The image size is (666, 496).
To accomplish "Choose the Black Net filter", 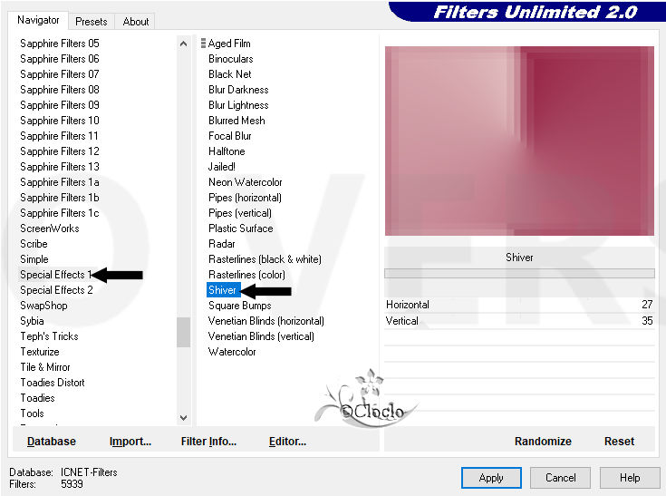I will click(230, 74).
